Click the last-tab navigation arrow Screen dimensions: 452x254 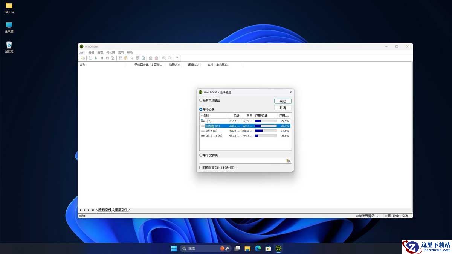[93, 210]
